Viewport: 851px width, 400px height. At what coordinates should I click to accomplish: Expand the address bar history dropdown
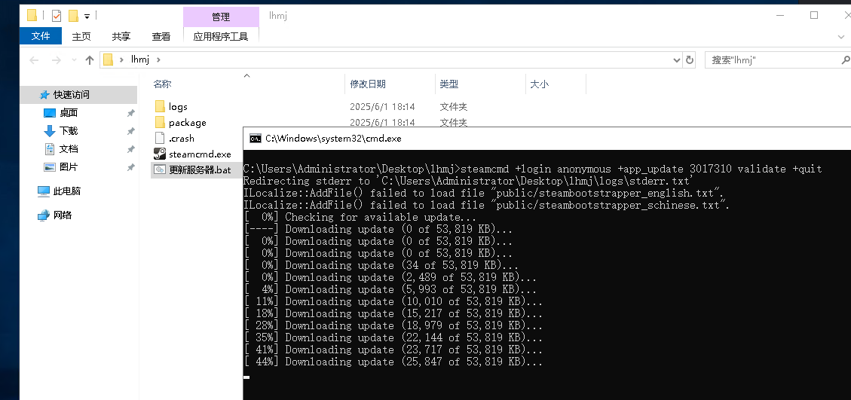coord(676,60)
